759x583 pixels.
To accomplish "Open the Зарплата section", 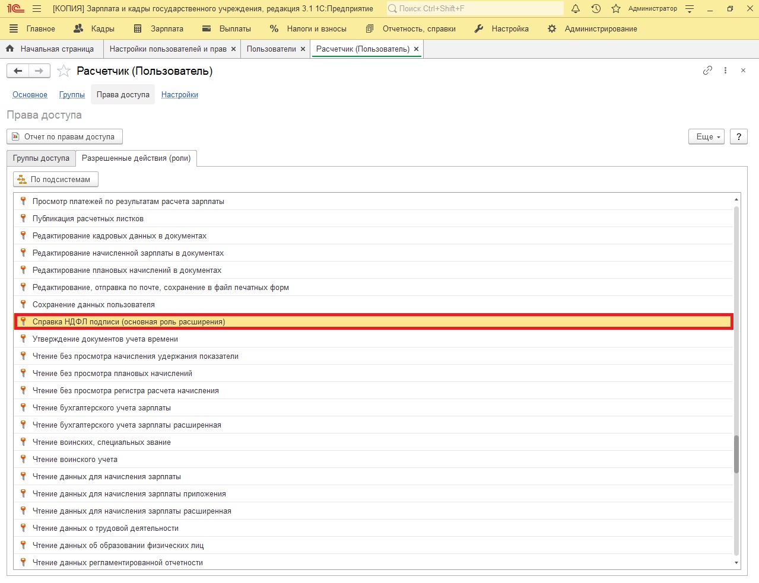I will [x=158, y=28].
